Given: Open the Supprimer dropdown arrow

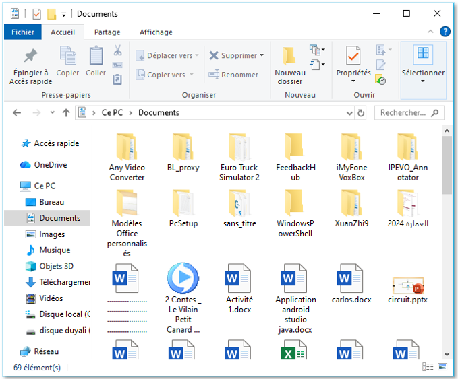Looking at the screenshot, I should 262,56.
